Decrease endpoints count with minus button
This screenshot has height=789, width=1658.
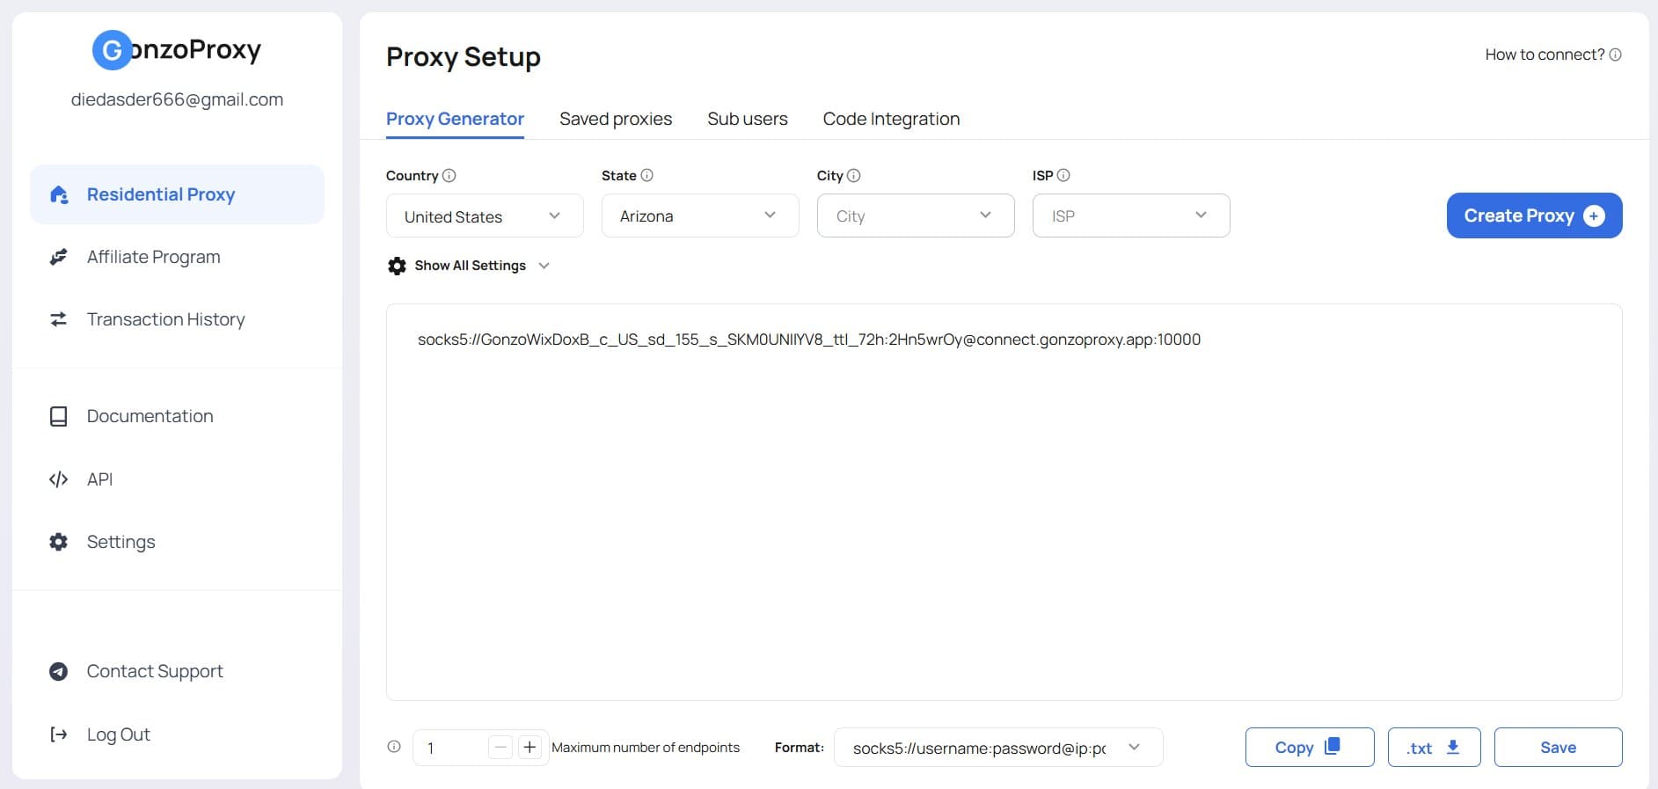tap(500, 748)
